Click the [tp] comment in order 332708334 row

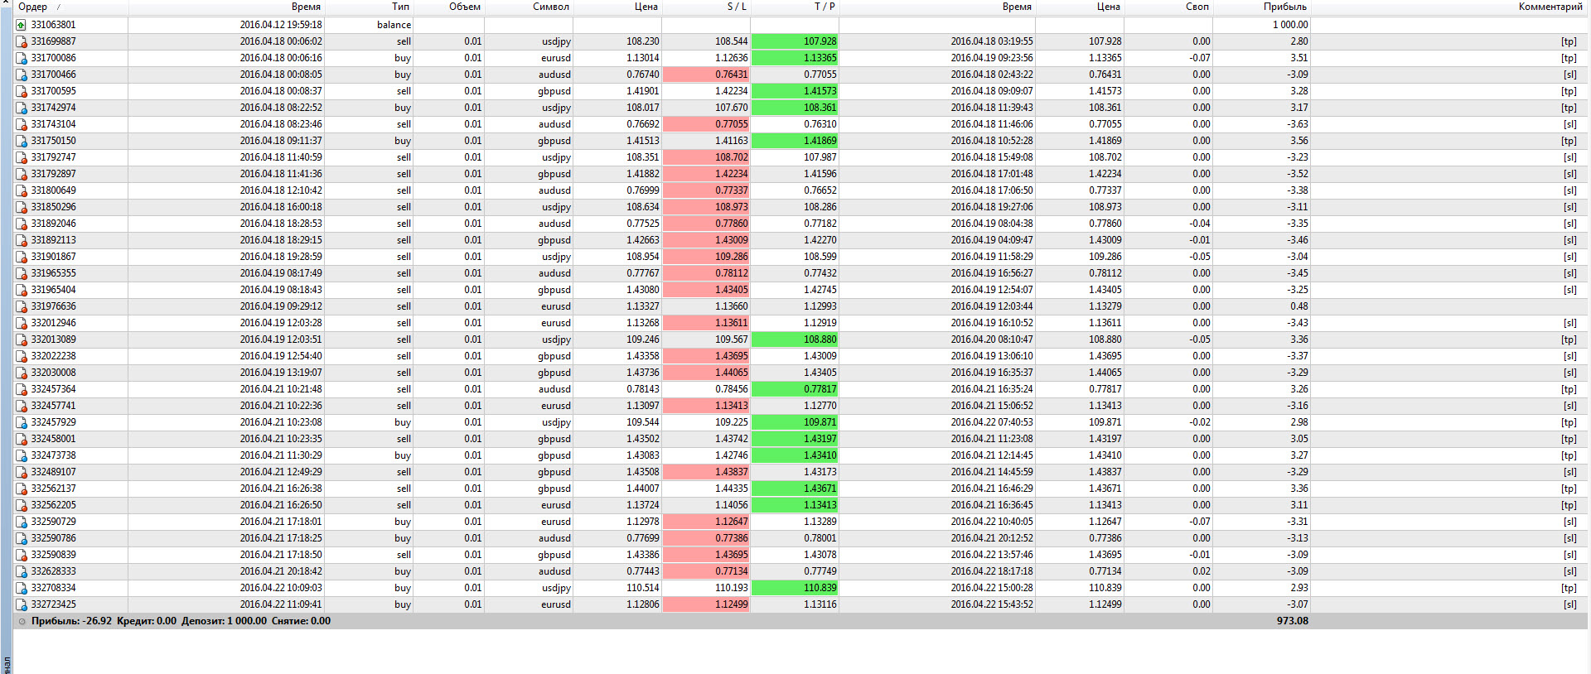pos(1569,588)
